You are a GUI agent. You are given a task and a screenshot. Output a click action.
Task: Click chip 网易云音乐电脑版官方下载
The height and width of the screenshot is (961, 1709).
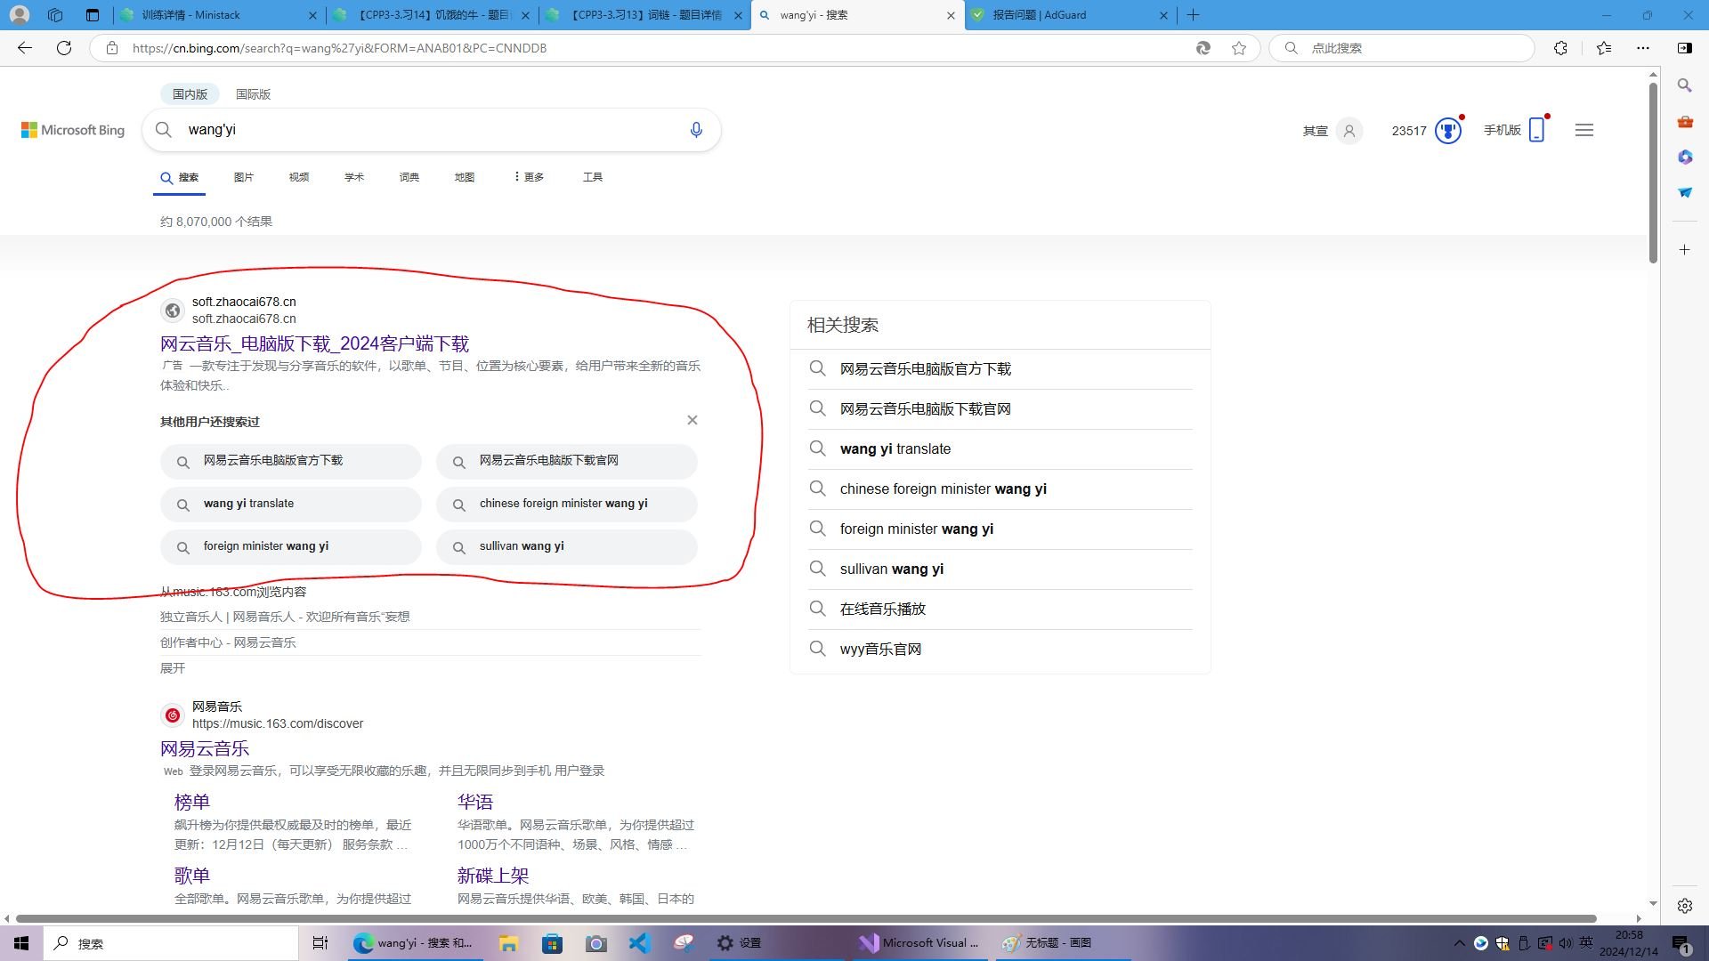pos(291,461)
